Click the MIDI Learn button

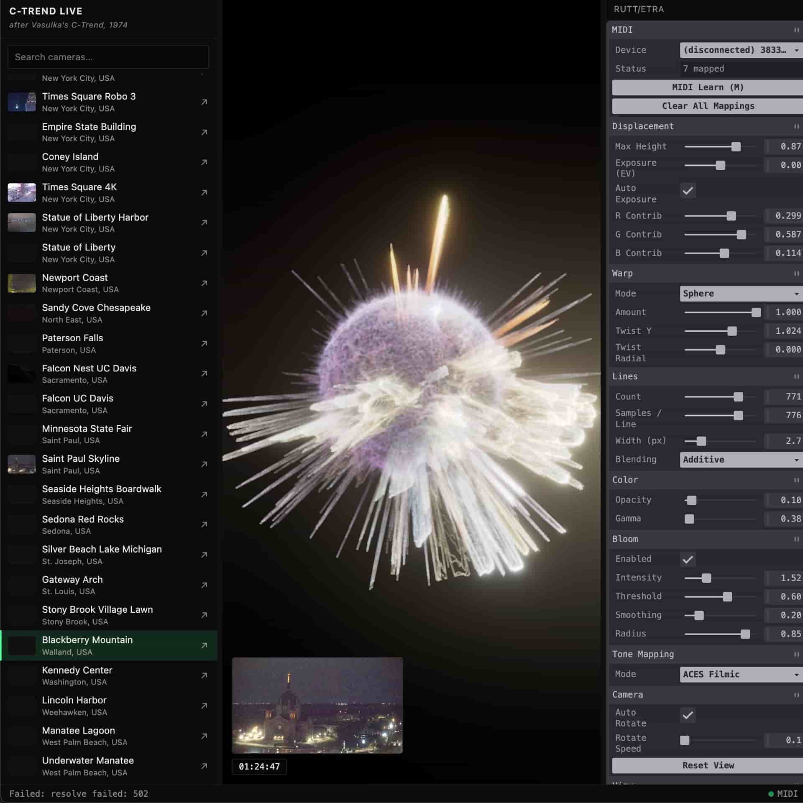pyautogui.click(x=708, y=87)
